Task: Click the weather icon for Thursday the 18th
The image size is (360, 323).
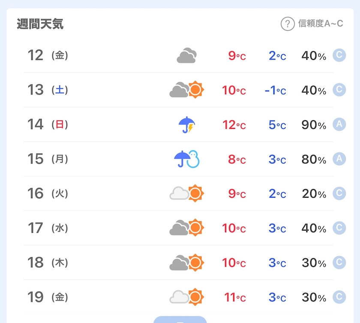Action: pyautogui.click(x=187, y=262)
